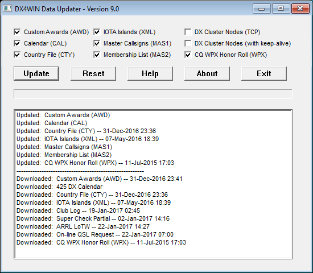Check DX Cluster Nodes (with keep-alive)
Image resolution: width=313 pixels, height=273 pixels.
[x=188, y=43]
